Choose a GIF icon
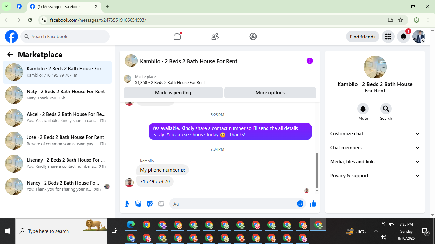This screenshot has width=435, height=244. pos(161,204)
